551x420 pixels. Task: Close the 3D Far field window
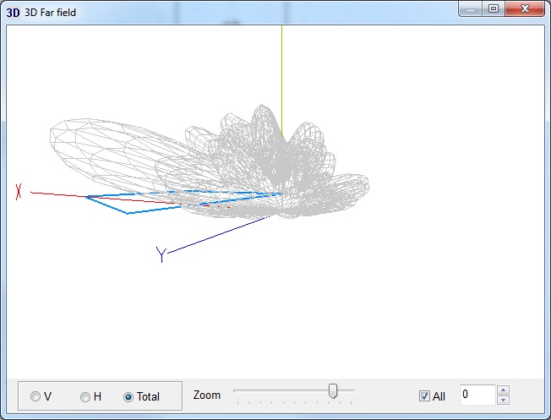(525, 8)
